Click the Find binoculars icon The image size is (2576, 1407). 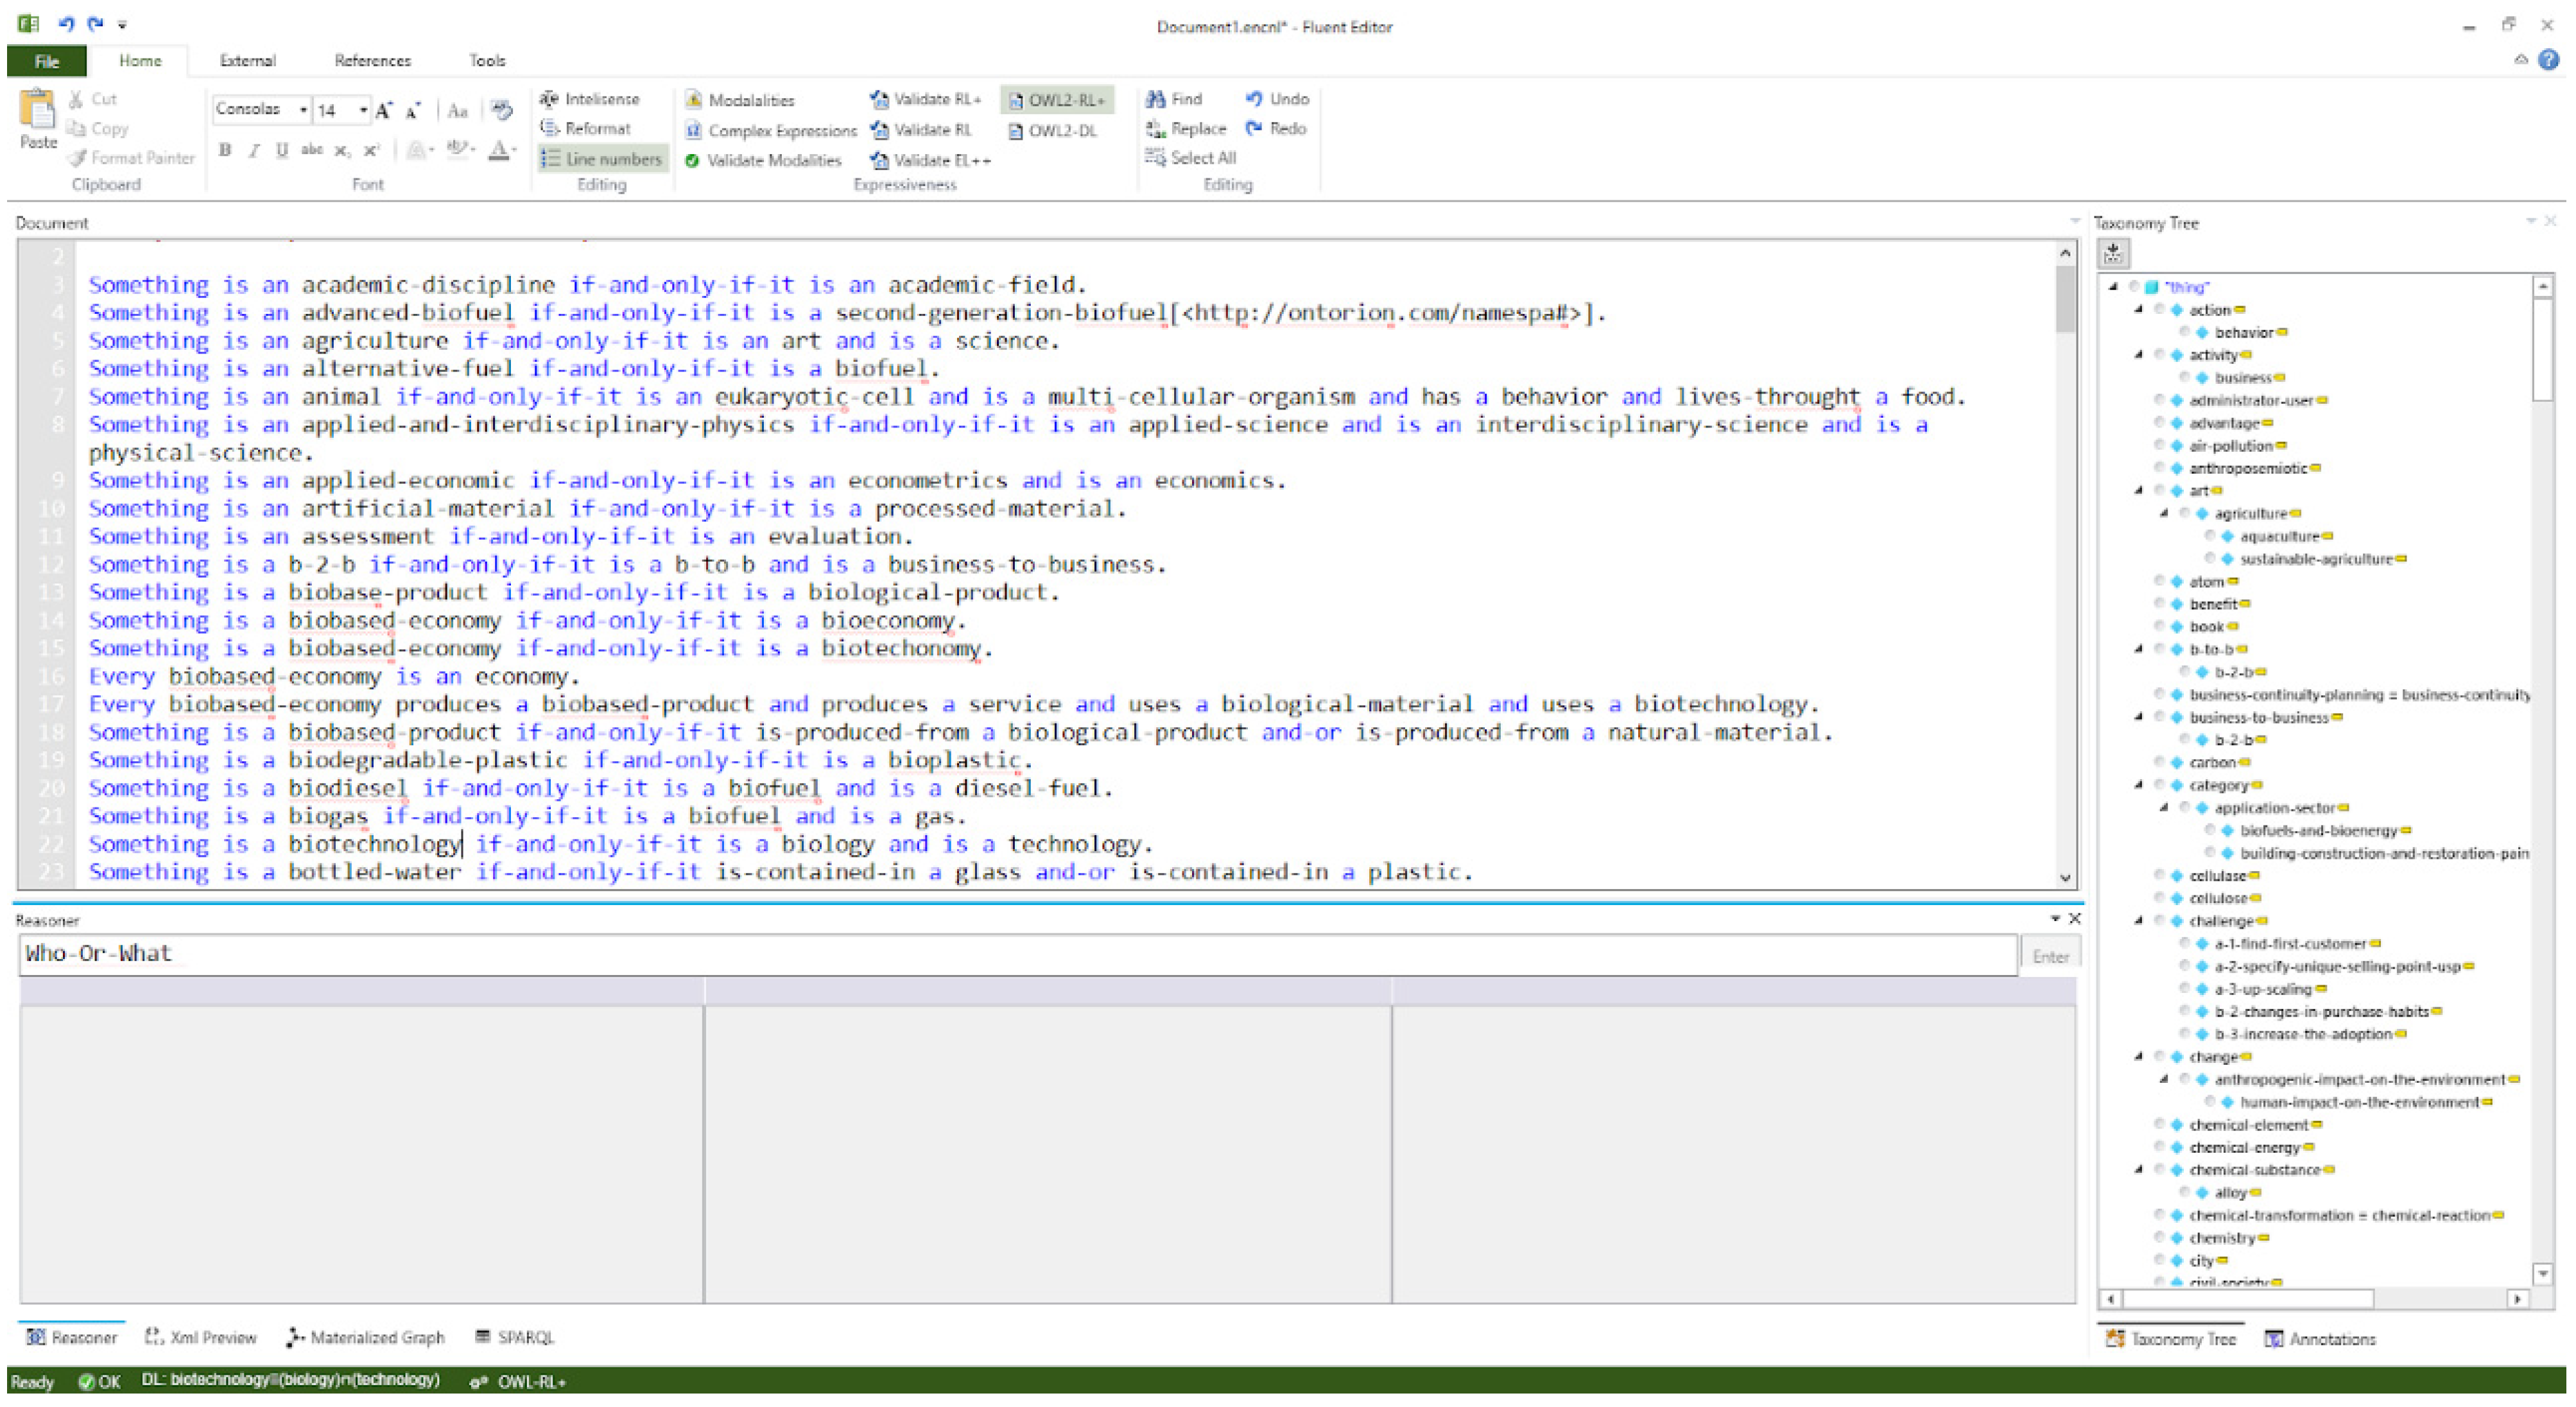(x=1155, y=98)
